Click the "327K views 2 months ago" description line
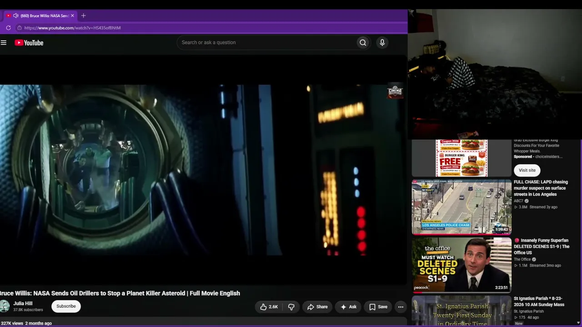Viewport: 582px width, 327px height. tap(26, 323)
